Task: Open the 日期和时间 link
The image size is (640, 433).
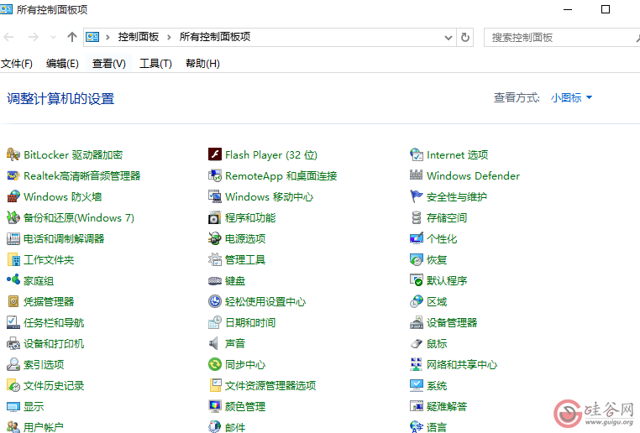Action: click(250, 323)
